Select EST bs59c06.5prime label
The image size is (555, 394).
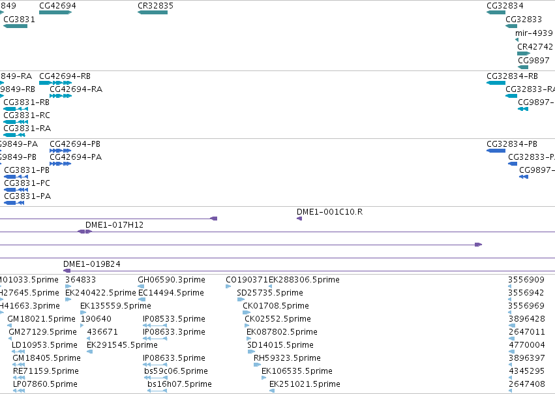(x=176, y=371)
